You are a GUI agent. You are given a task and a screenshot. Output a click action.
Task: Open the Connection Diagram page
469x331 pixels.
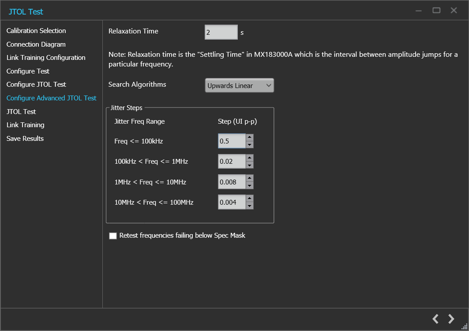[36, 44]
